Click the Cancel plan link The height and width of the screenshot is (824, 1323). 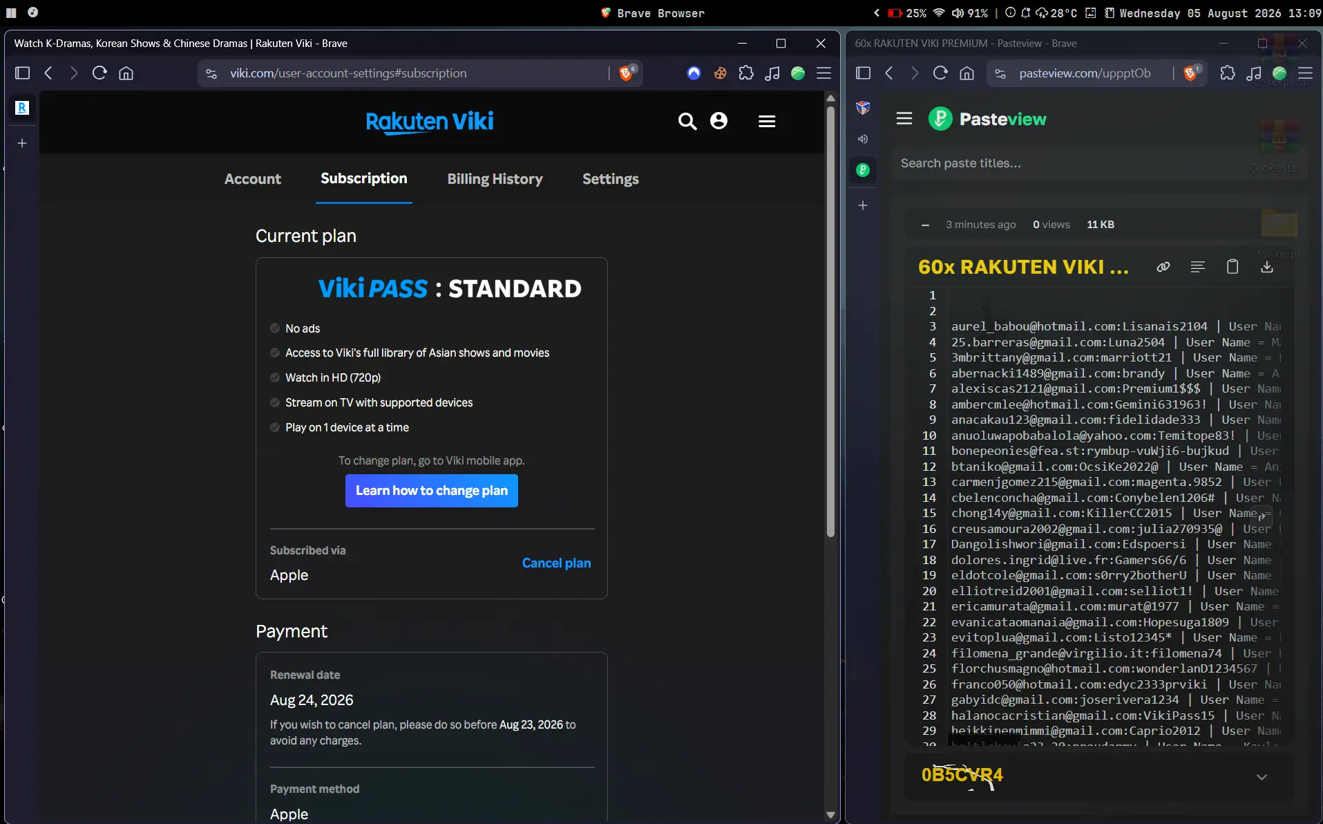[556, 563]
